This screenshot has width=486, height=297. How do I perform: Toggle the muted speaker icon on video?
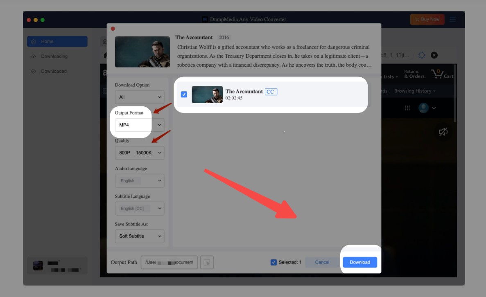coord(443,132)
